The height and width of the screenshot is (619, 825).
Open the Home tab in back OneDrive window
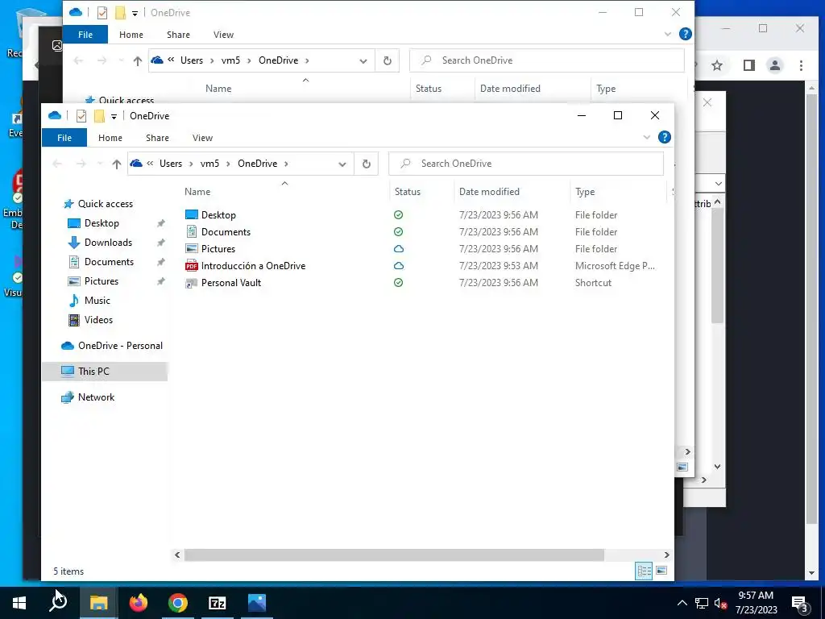(131, 35)
